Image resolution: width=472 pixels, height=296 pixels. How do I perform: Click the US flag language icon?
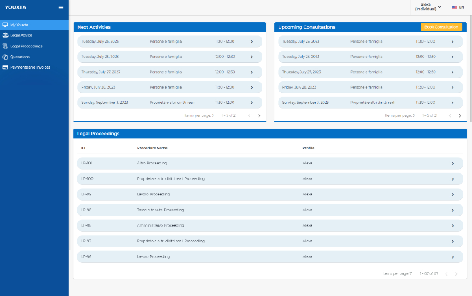tap(455, 7)
